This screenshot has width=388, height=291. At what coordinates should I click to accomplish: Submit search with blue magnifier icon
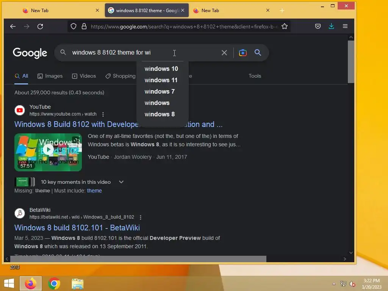click(x=258, y=52)
